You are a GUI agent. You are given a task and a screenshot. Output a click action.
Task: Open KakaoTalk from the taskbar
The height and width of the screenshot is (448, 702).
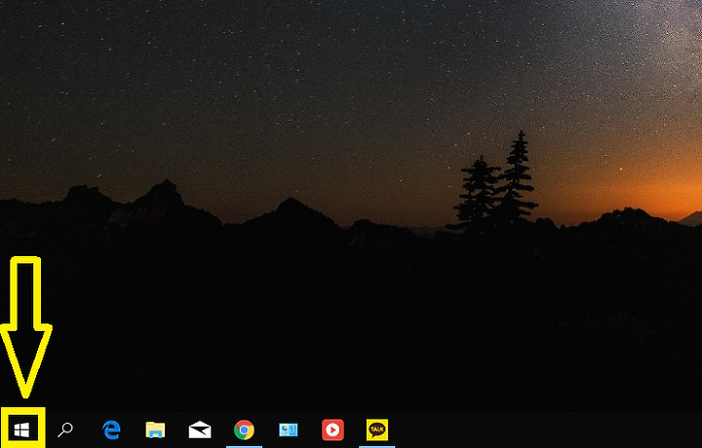377,429
